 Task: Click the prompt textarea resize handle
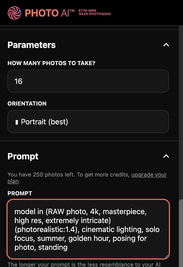pyautogui.click(x=167, y=256)
